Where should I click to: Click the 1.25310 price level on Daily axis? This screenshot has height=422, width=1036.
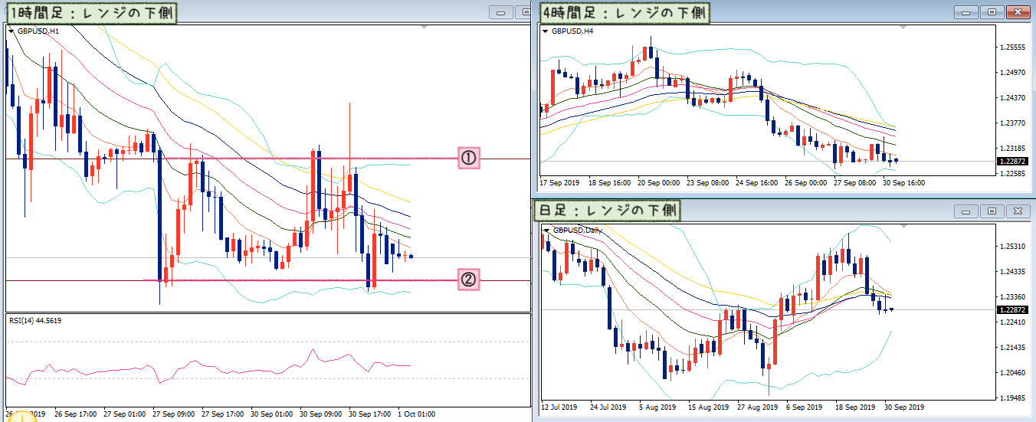1013,247
